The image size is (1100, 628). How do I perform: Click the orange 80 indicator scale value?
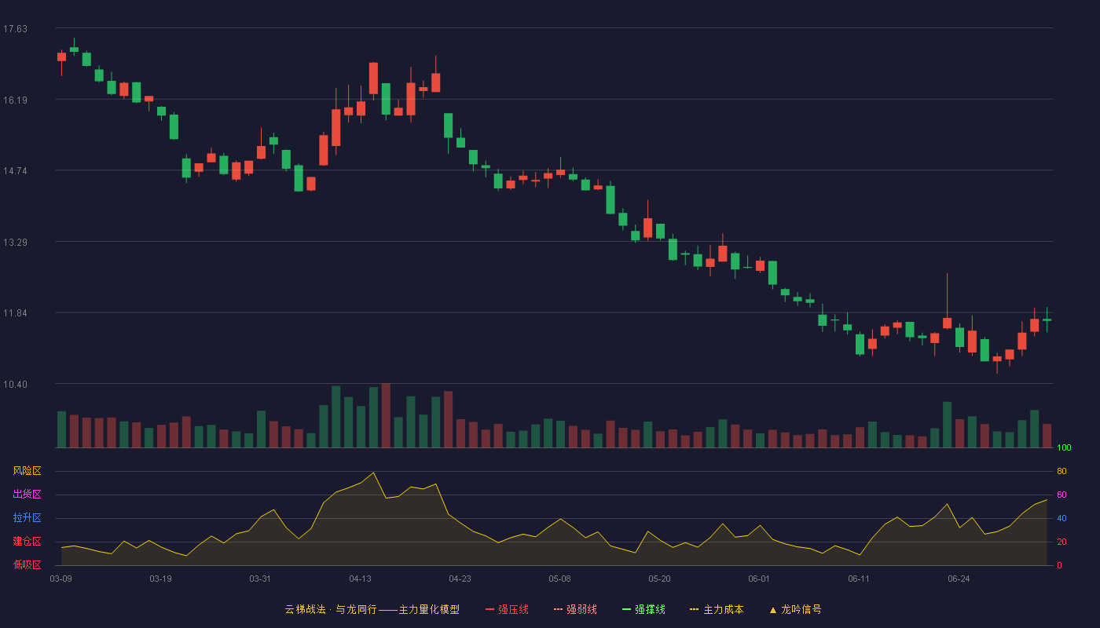point(1061,471)
